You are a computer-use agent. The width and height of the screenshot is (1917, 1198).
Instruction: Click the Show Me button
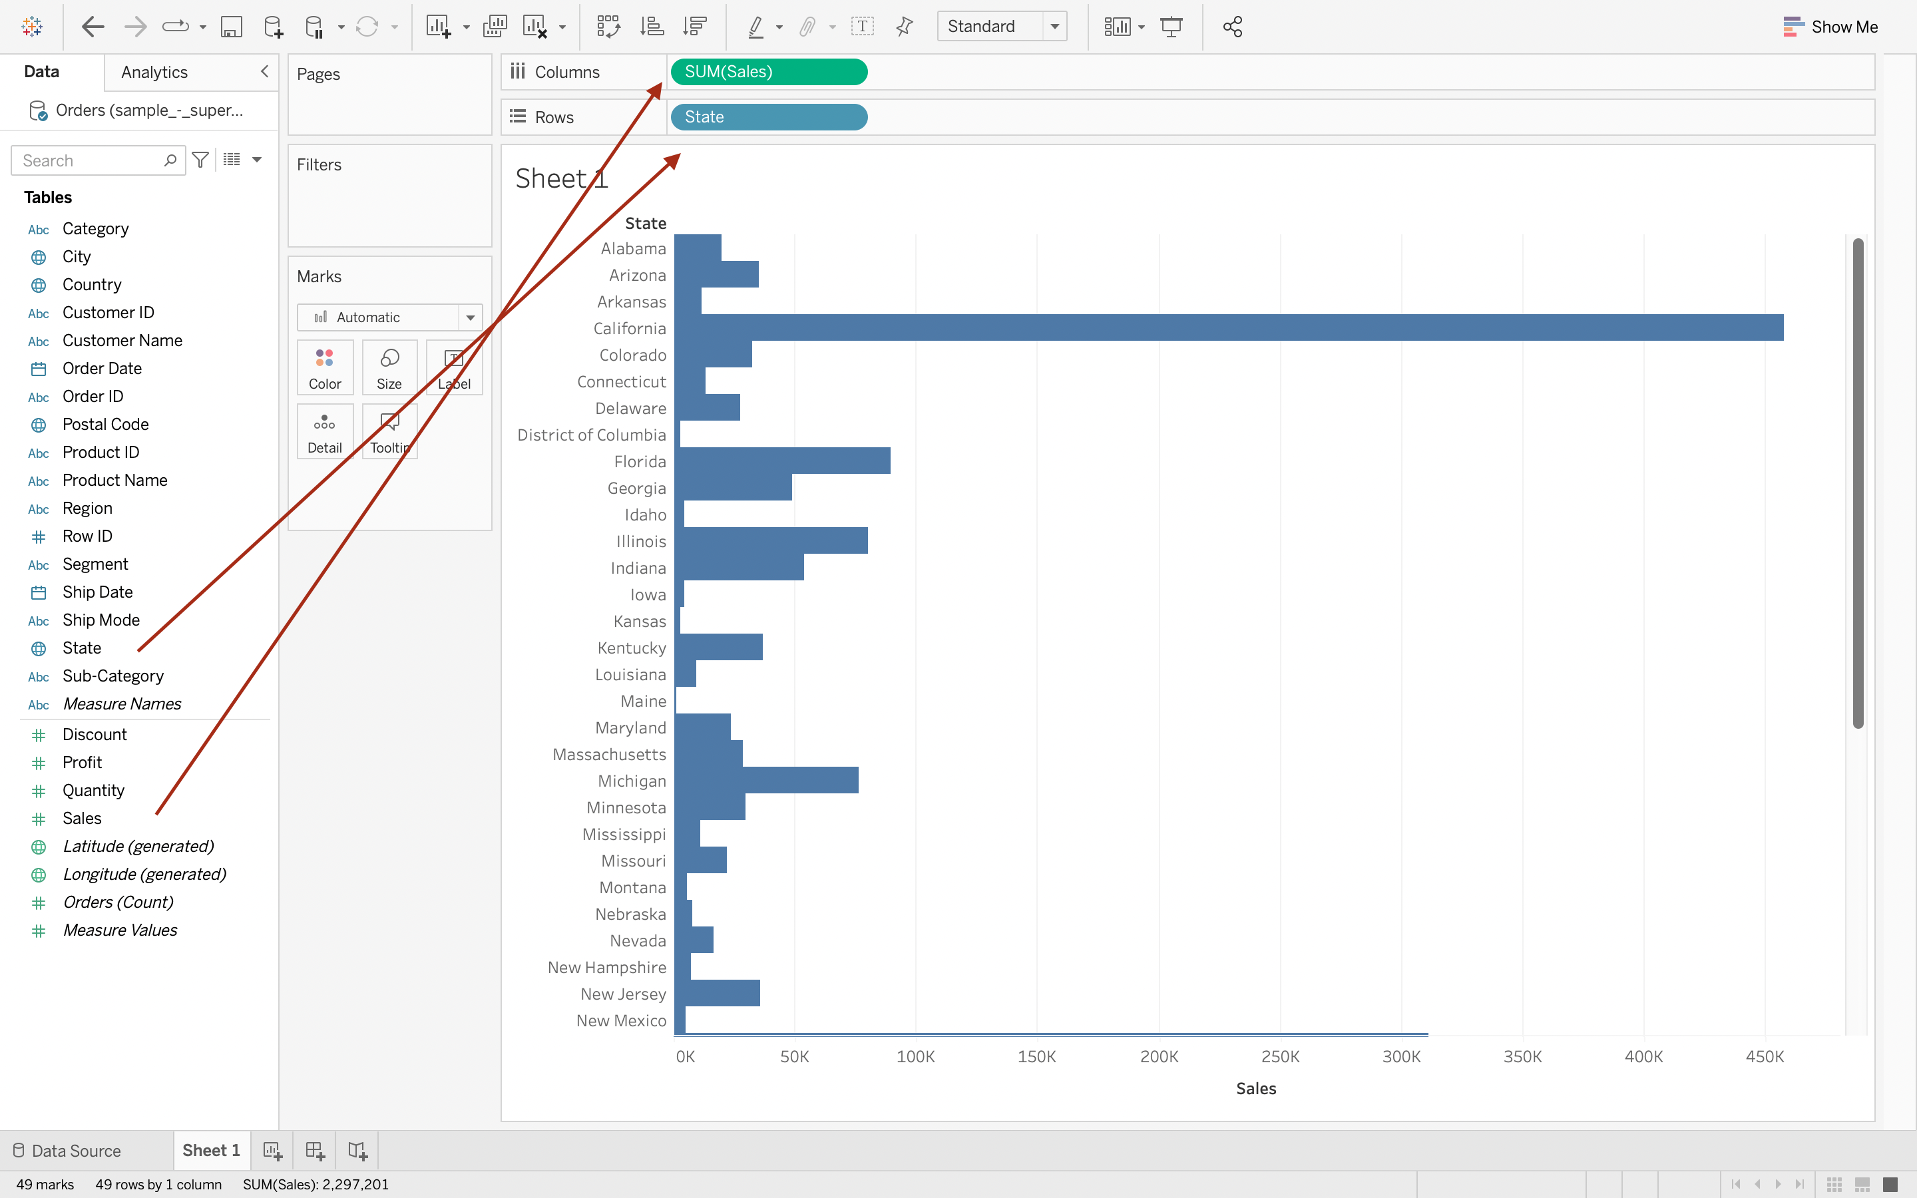pos(1830,27)
